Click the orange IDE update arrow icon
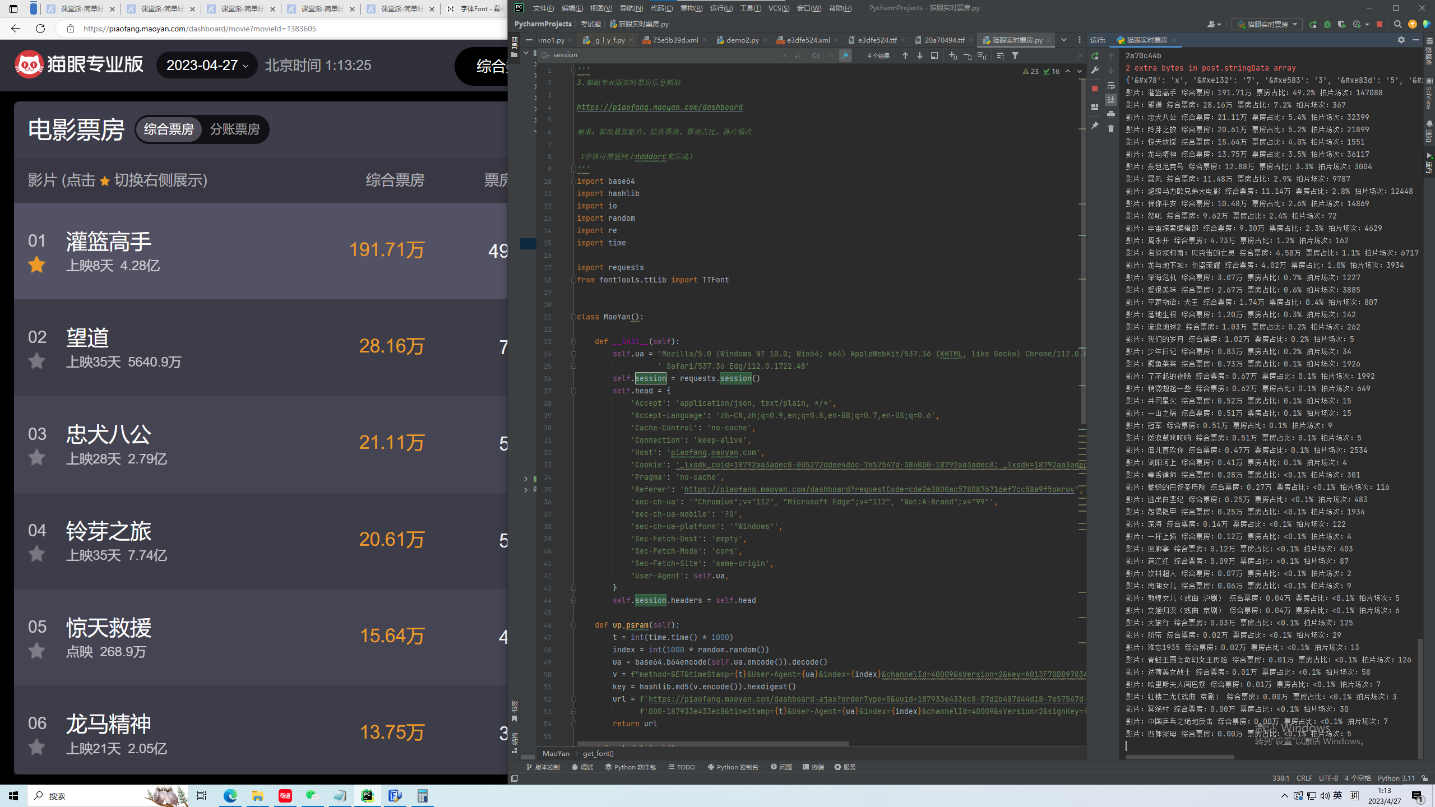Screen dimensions: 1435x807 point(1413,24)
